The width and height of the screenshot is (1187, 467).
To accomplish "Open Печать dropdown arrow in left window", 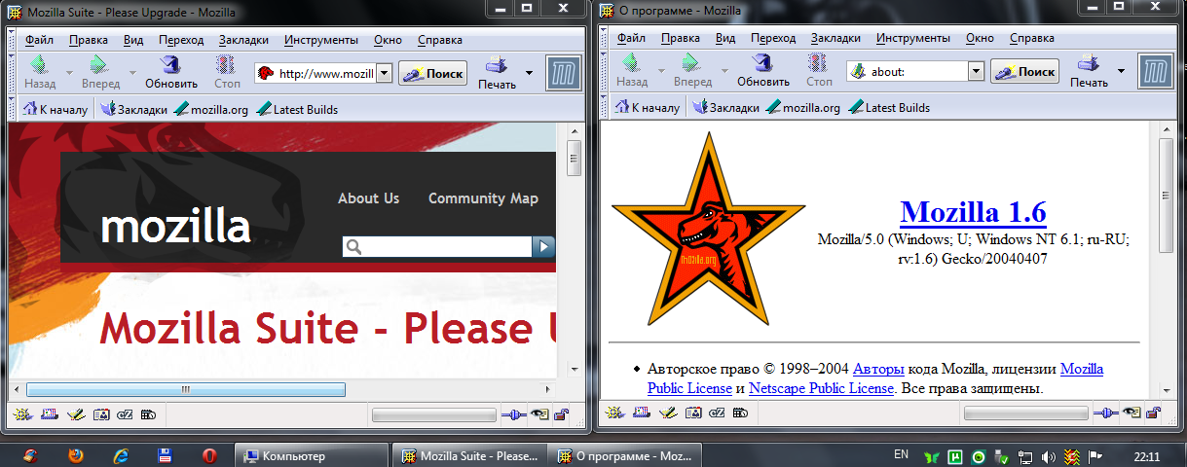I will pos(530,73).
